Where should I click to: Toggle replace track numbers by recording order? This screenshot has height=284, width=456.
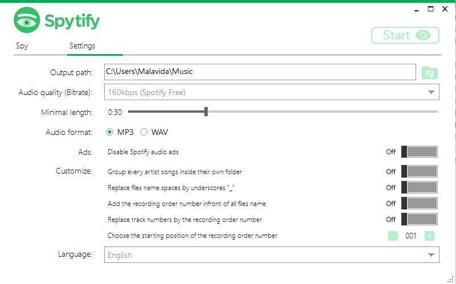(x=420, y=220)
